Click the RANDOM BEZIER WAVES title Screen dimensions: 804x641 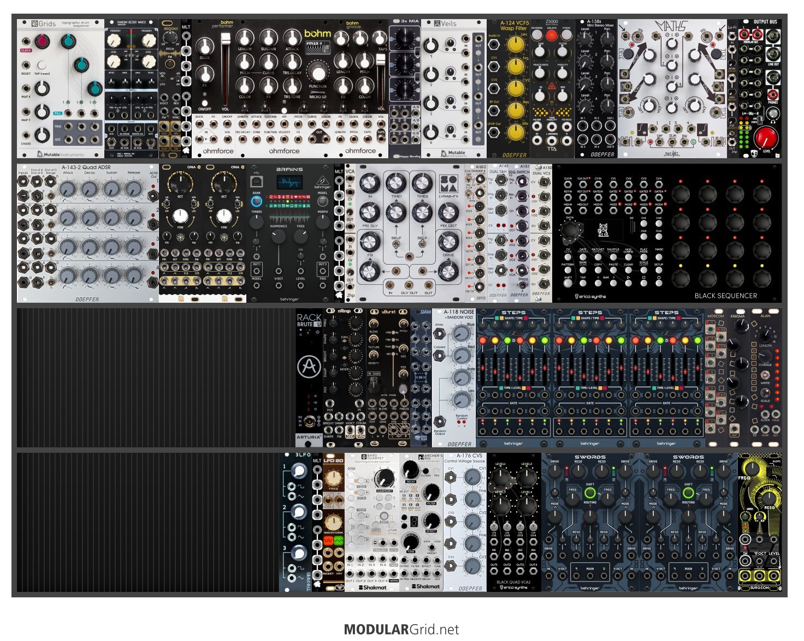point(131,23)
